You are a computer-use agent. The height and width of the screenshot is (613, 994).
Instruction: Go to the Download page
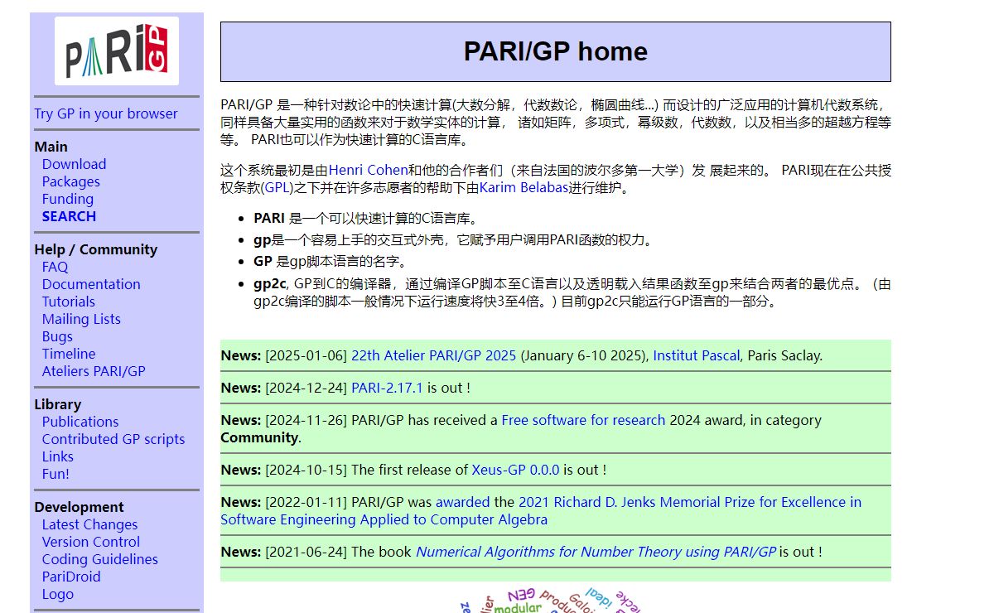tap(74, 164)
